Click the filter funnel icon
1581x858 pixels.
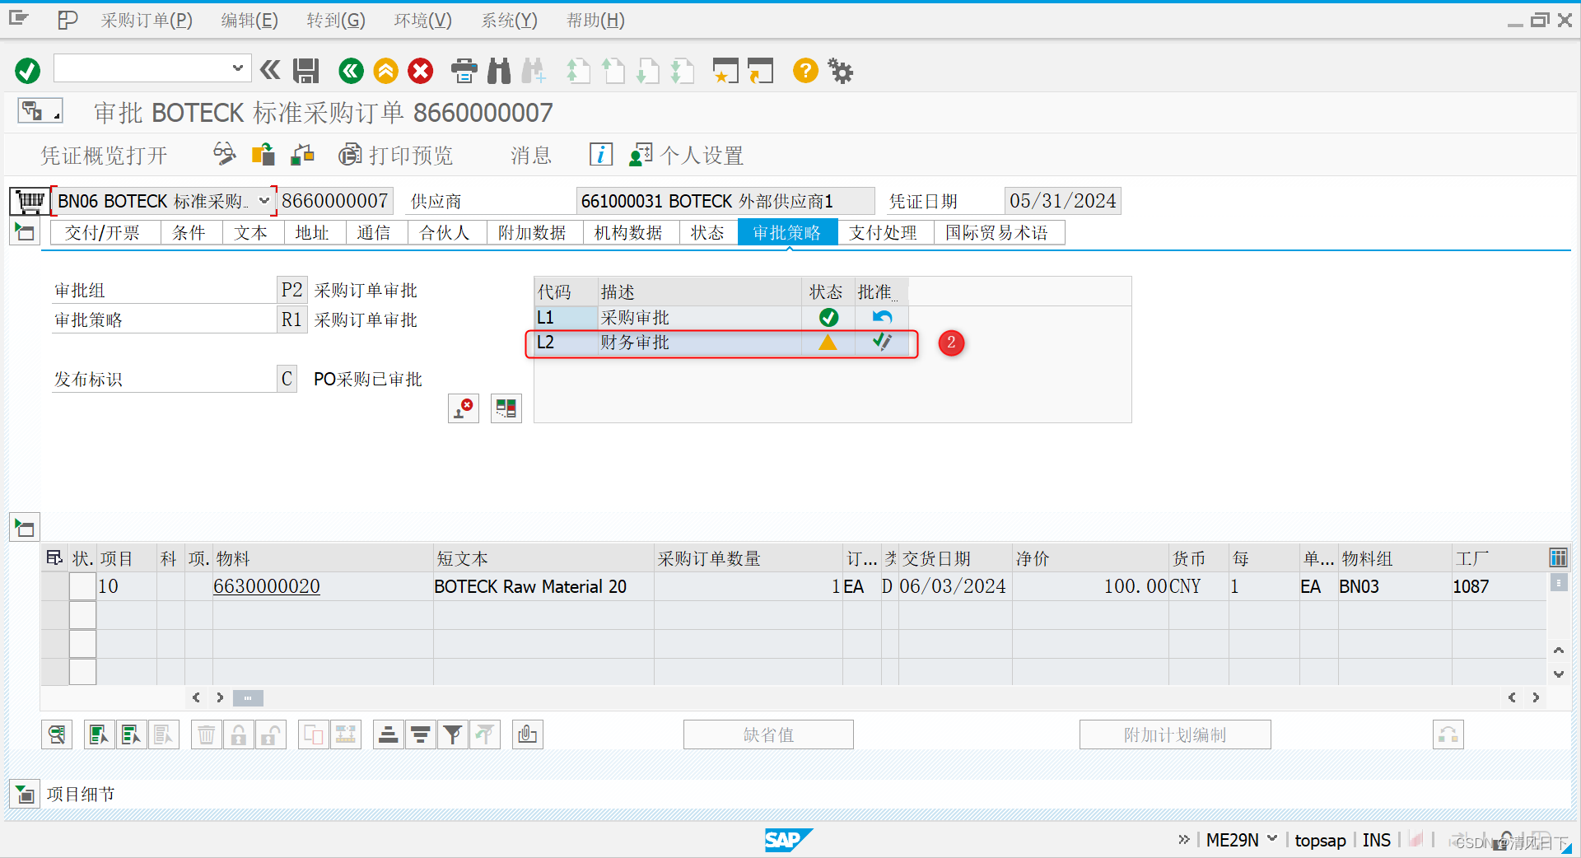[x=453, y=734]
